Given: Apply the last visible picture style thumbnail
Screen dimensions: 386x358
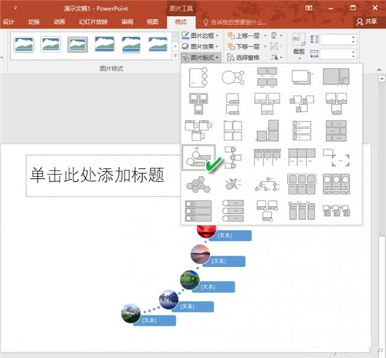Looking at the screenshot, I should click(x=157, y=44).
